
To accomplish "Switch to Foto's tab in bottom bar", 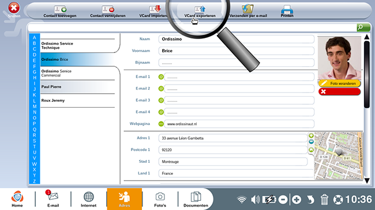I will tap(160, 199).
